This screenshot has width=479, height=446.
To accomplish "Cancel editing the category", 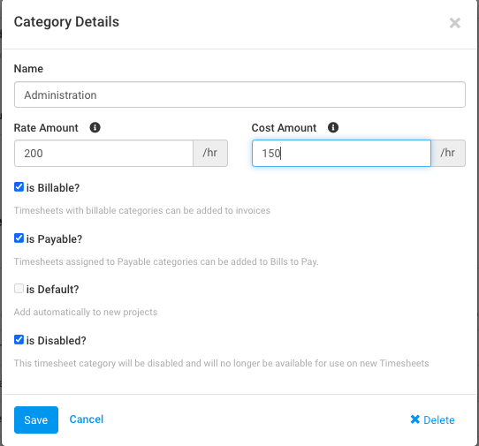I will (87, 420).
